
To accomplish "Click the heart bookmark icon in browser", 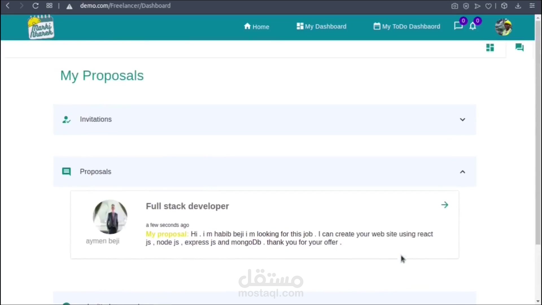I will click(488, 6).
